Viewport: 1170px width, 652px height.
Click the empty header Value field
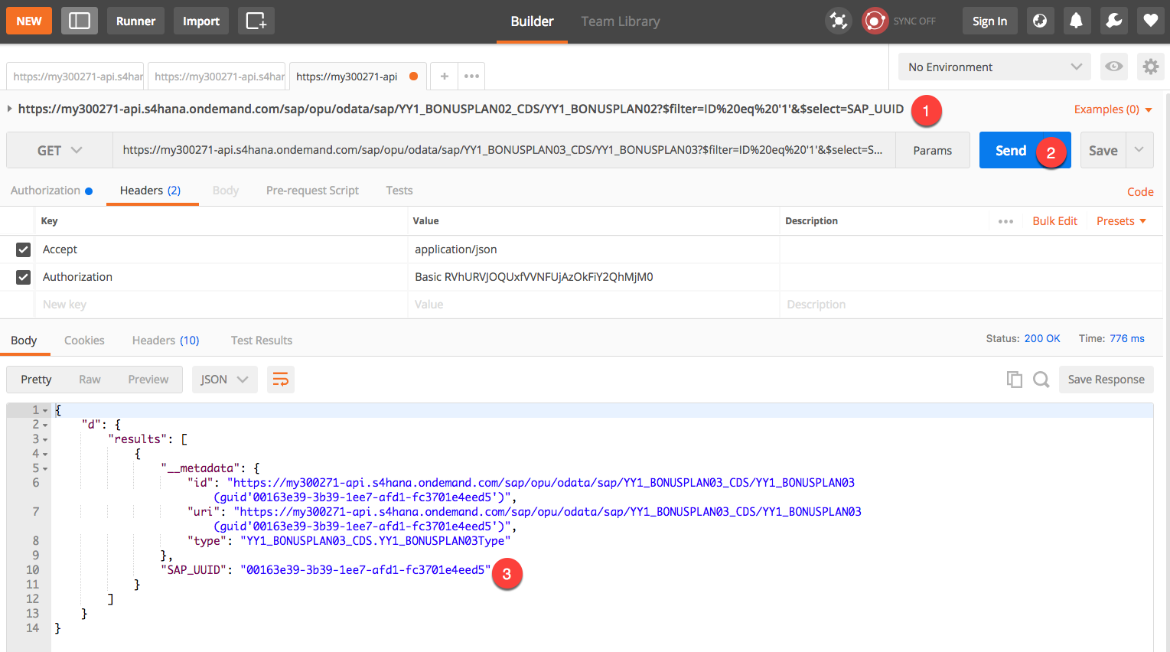[x=593, y=305]
